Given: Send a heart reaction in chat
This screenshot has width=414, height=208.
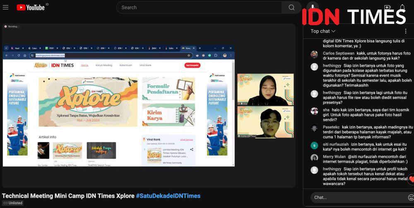Looking at the screenshot, I should click(411, 179).
